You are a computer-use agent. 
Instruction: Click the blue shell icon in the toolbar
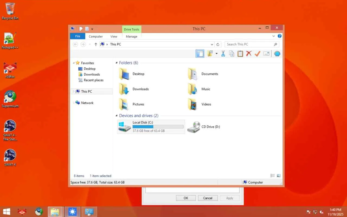point(277,54)
